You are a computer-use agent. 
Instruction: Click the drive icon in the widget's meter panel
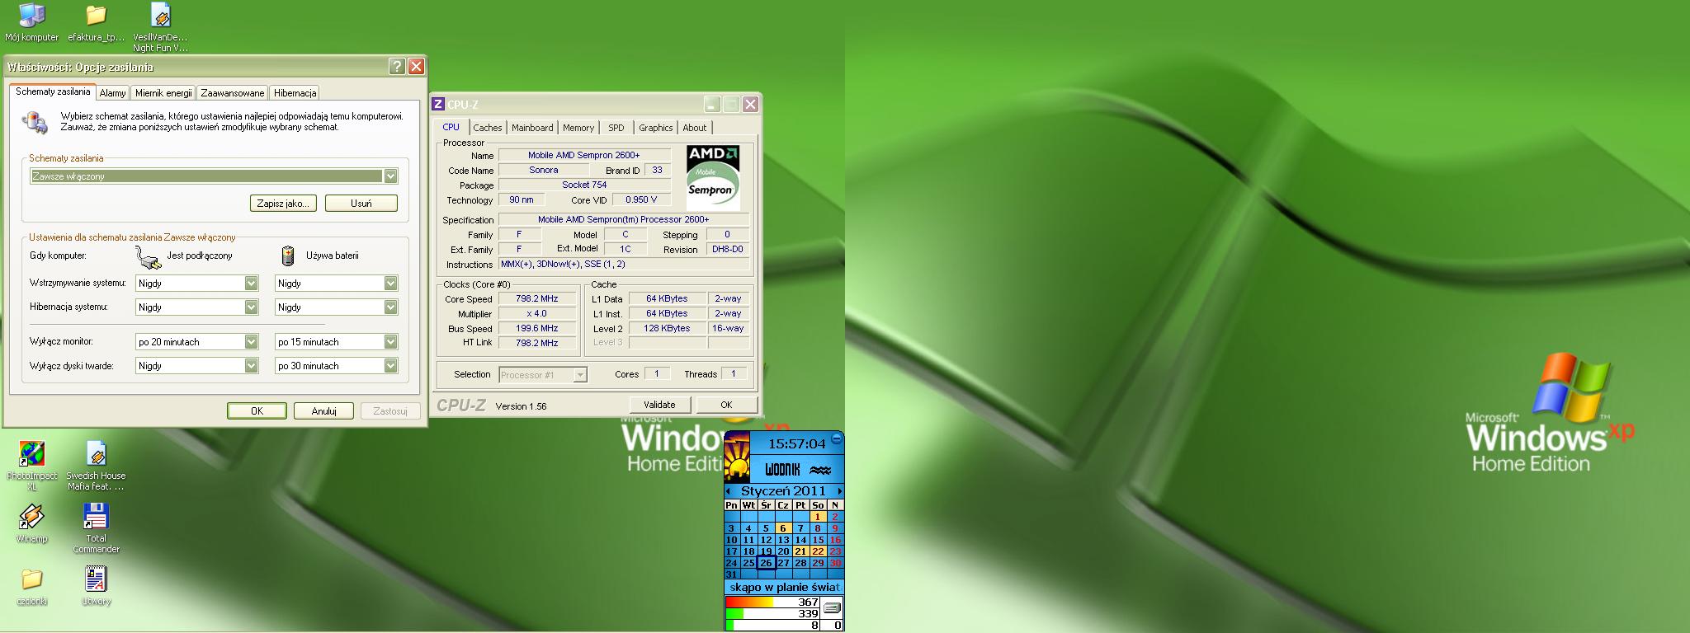coord(832,608)
